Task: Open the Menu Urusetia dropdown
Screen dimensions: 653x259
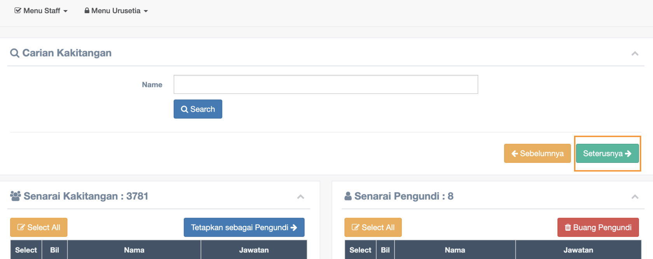Action: coord(116,11)
